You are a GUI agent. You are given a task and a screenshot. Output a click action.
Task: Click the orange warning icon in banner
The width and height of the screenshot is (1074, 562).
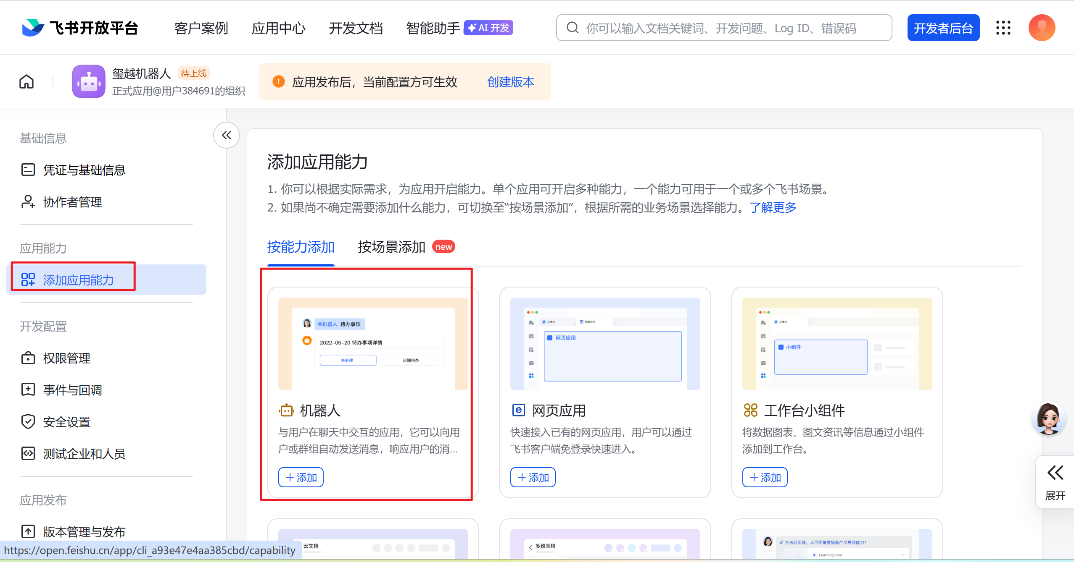[x=278, y=81]
